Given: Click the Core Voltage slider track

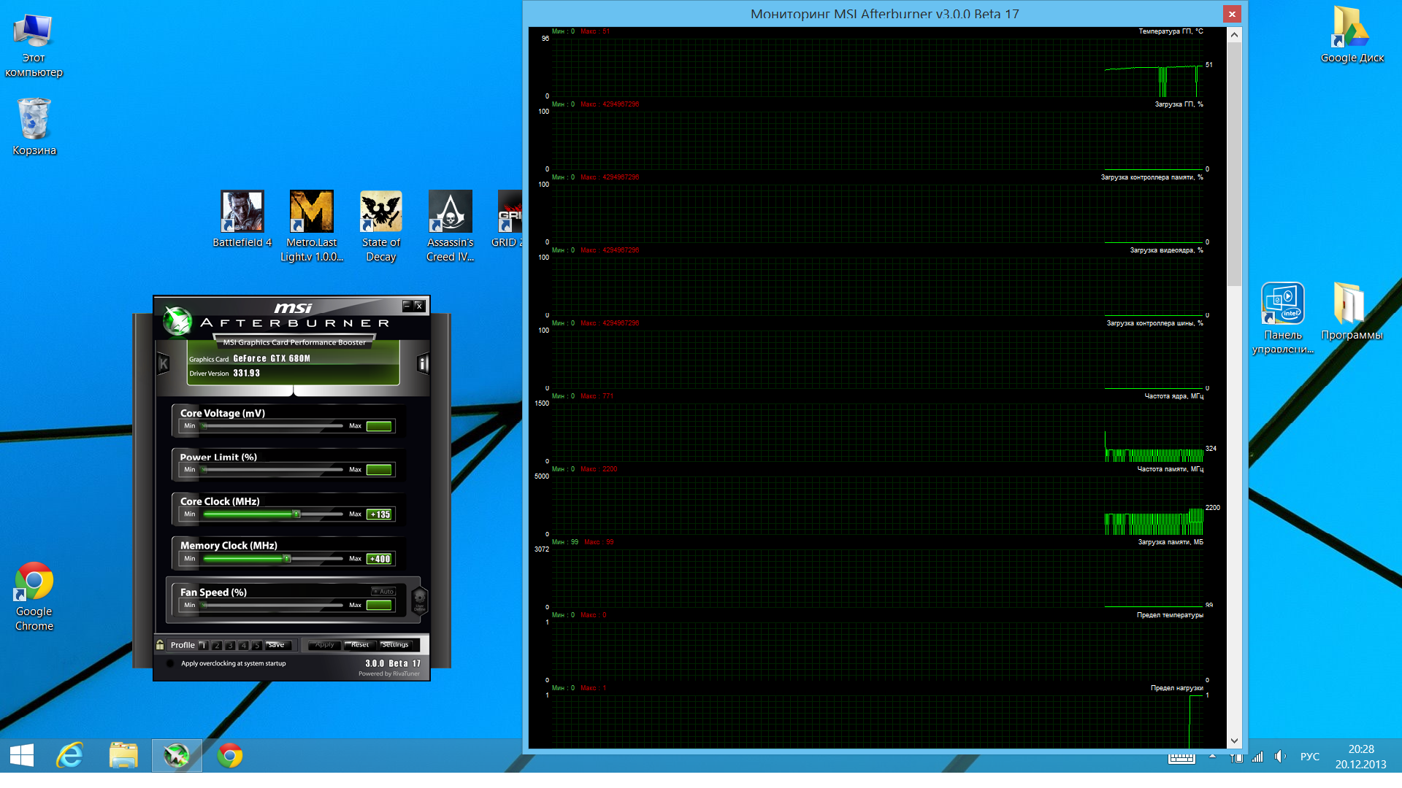Looking at the screenshot, I should tap(273, 426).
